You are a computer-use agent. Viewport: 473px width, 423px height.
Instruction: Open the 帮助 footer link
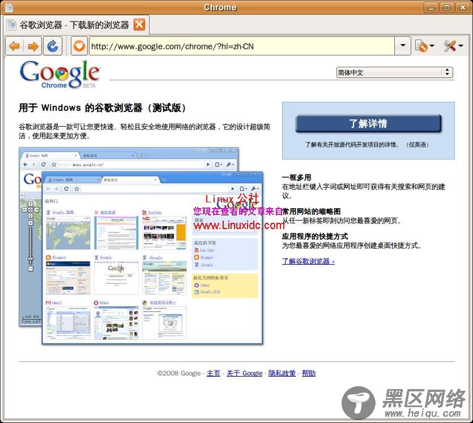309,373
